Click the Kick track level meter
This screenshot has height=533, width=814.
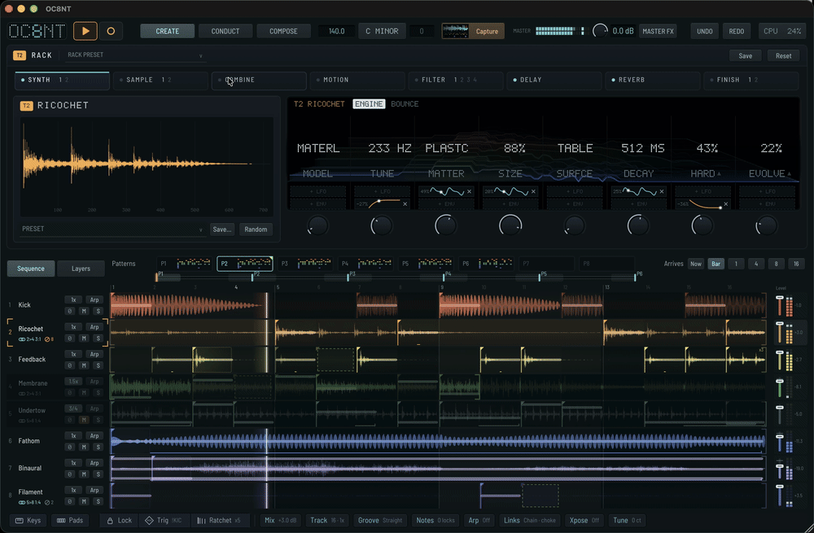point(789,306)
